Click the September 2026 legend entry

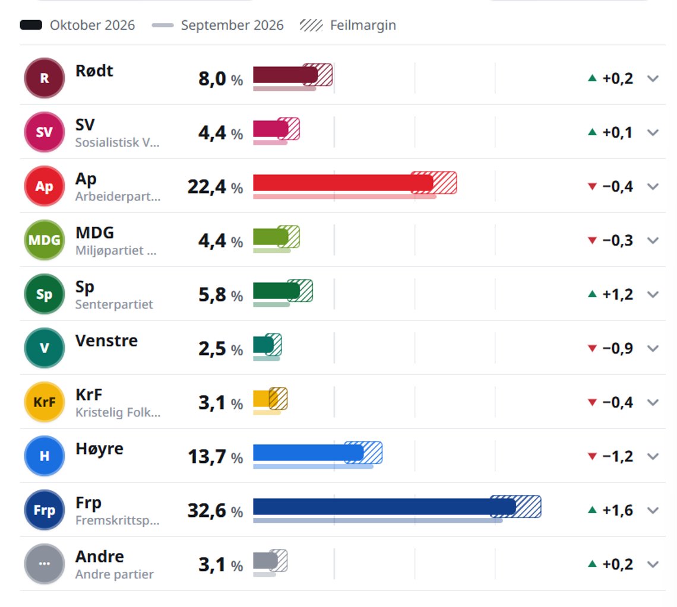point(218,25)
